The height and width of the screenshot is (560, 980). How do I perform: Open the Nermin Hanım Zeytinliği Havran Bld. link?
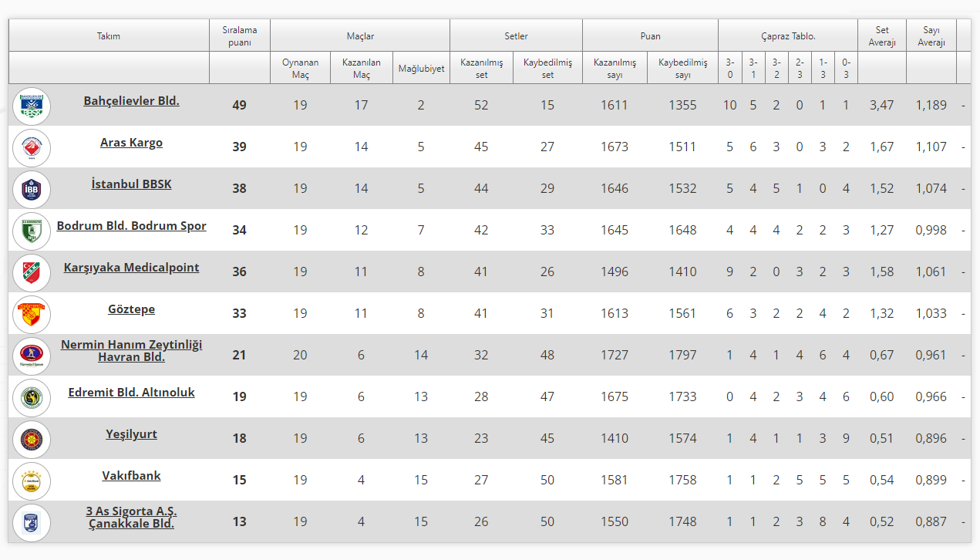click(x=131, y=351)
